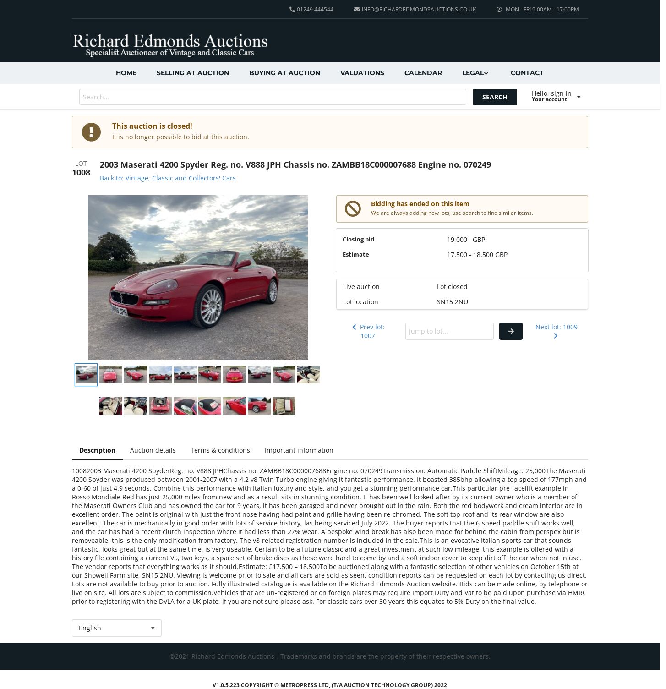Open Buying at Auction menu item
This screenshot has height=689, width=666.
click(x=284, y=73)
